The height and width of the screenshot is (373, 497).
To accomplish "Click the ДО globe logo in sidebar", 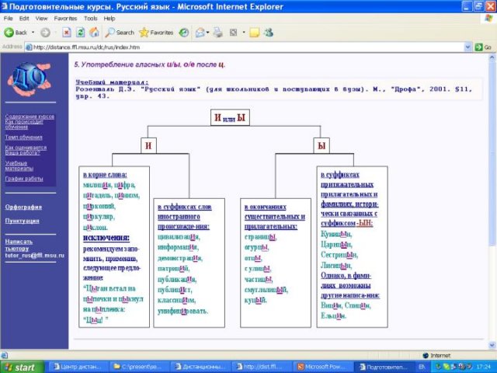I will 30,79.
